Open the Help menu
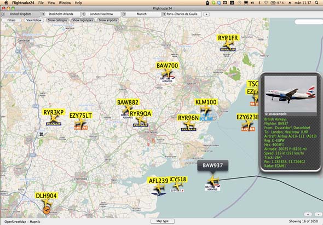Image resolution: width=323 pixels, height=225 pixels. tap(78, 3)
